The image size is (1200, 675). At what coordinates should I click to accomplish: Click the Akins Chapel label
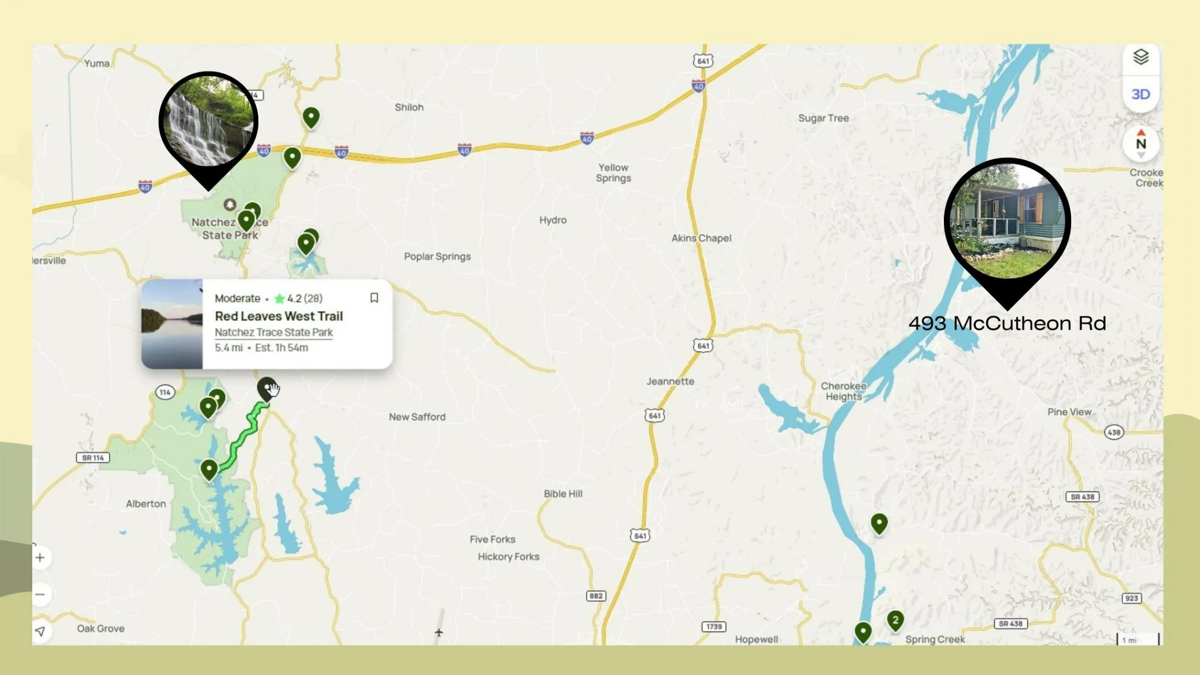(701, 238)
